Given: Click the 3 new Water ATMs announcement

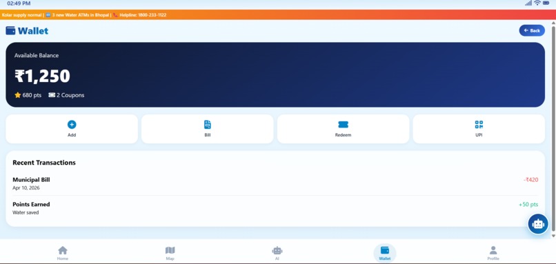Looking at the screenshot, I should coord(81,15).
